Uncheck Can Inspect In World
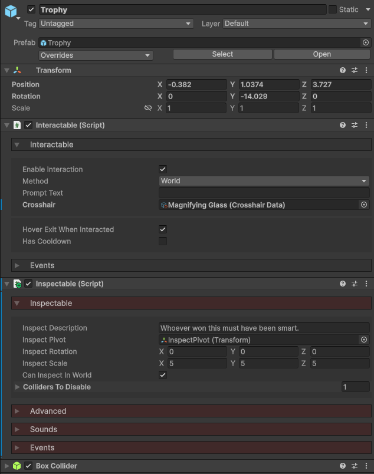374x474 pixels. [163, 375]
